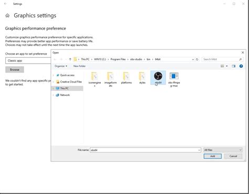This screenshot has width=249, height=194.
Task: Click bin in the address path
Action: 149,59
